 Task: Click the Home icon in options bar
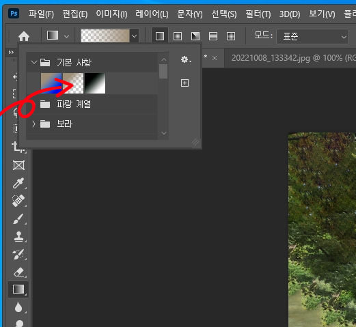coord(24,36)
